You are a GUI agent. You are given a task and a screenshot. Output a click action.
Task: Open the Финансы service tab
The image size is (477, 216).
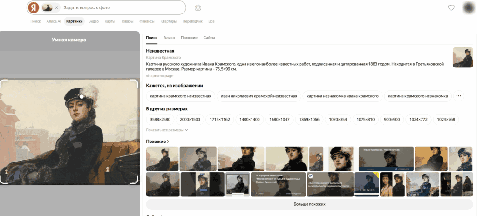[147, 21]
